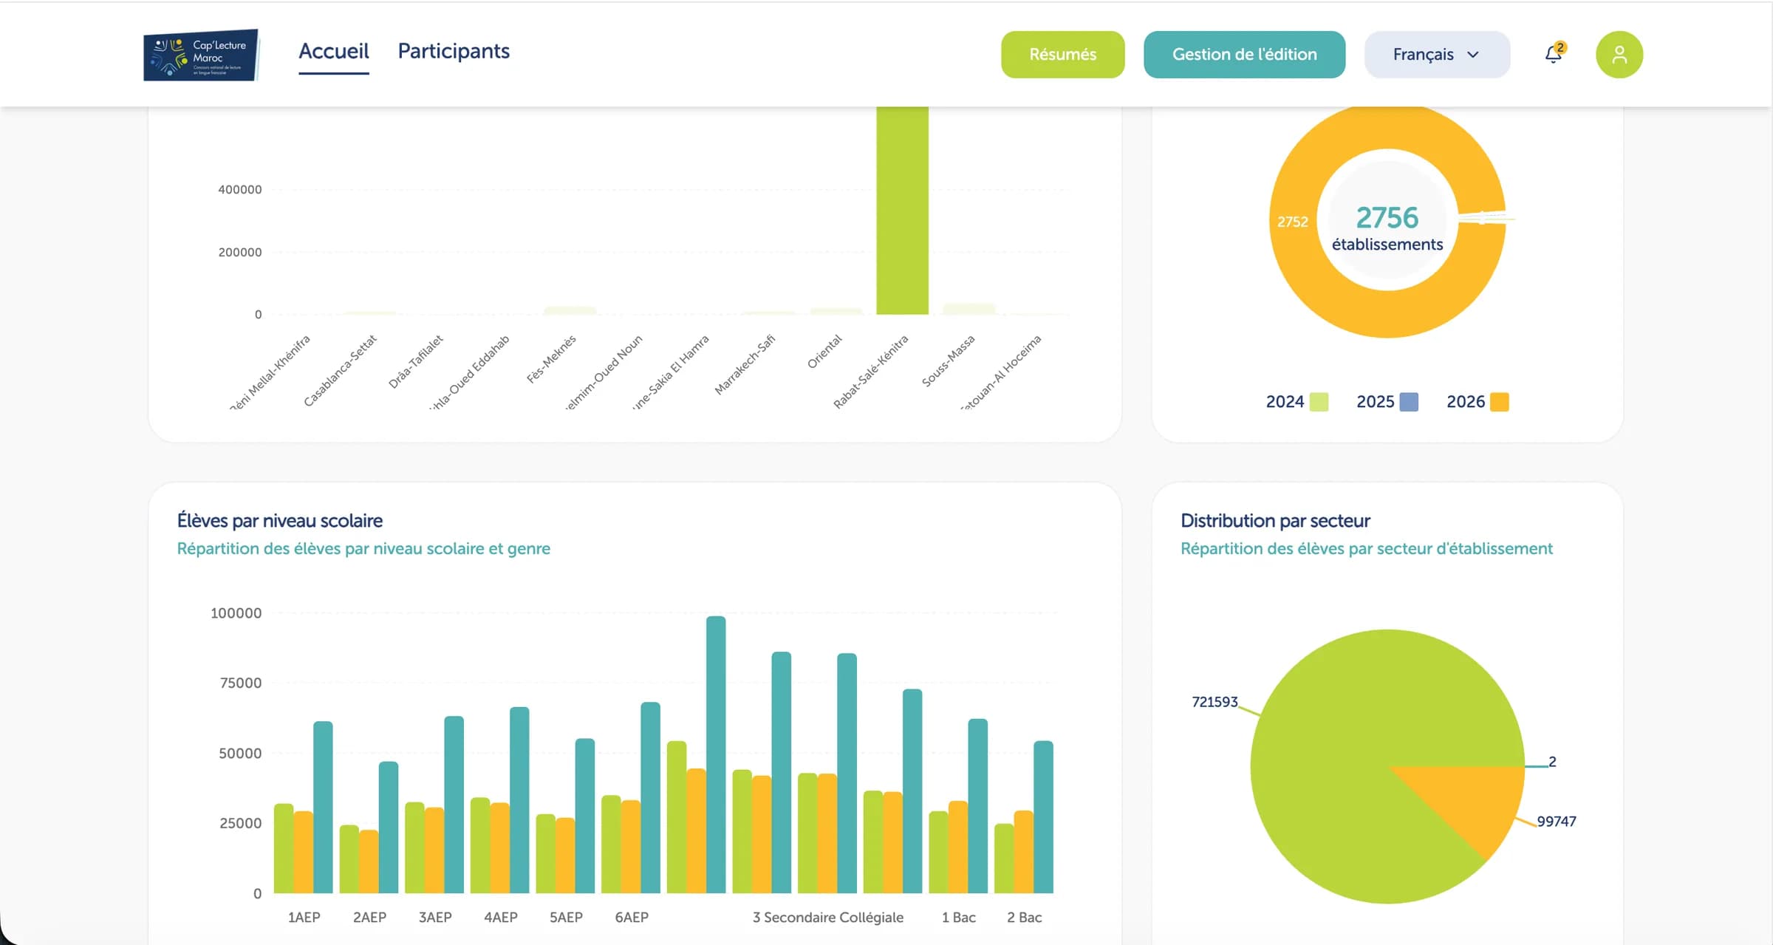Open the user profile avatar
Image resolution: width=1773 pixels, height=945 pixels.
tap(1619, 55)
